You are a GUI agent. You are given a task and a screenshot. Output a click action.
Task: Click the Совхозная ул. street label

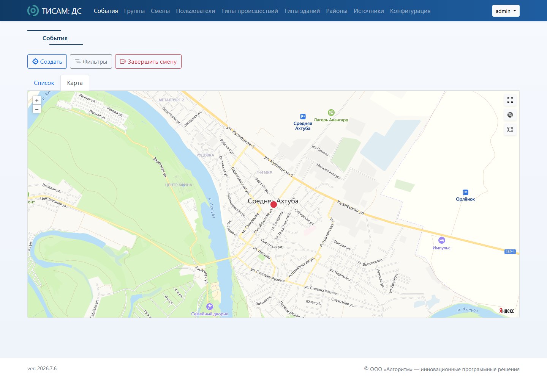point(343,302)
